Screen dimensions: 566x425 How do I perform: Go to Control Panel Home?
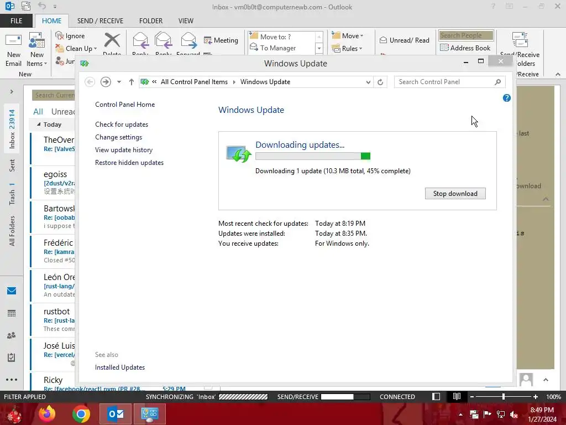tap(125, 105)
